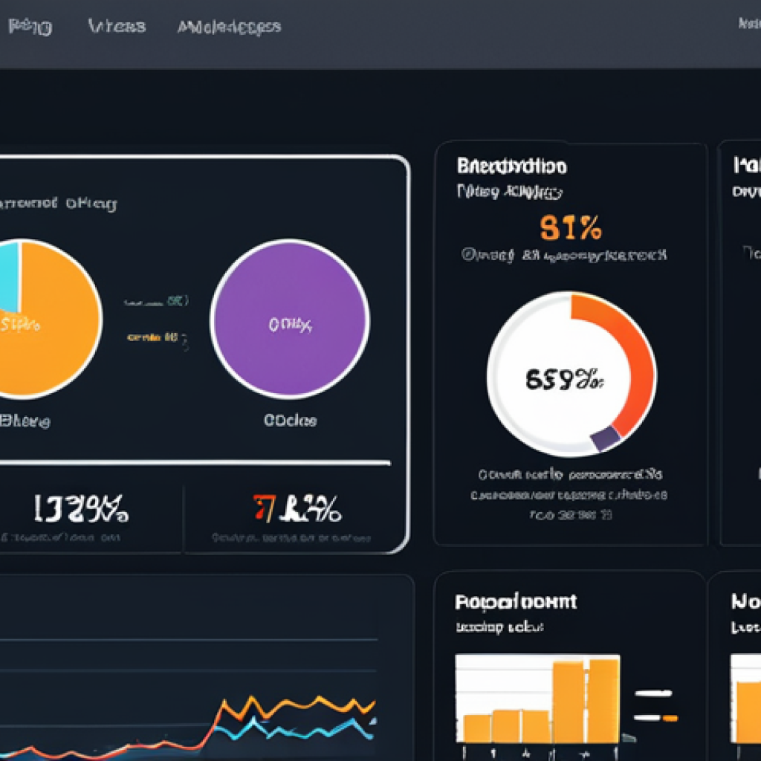Click the label beneath the purple pie chart

[x=291, y=421]
